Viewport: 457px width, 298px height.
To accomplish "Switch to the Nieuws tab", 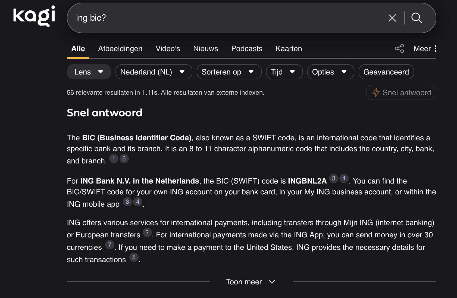I will 205,49.
